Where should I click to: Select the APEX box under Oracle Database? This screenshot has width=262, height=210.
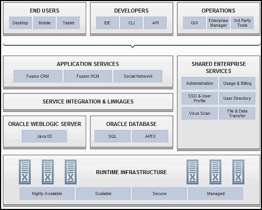(x=150, y=136)
